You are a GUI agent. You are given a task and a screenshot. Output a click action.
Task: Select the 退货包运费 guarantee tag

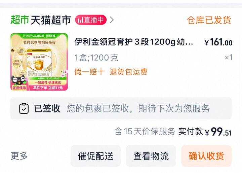tap(128, 72)
